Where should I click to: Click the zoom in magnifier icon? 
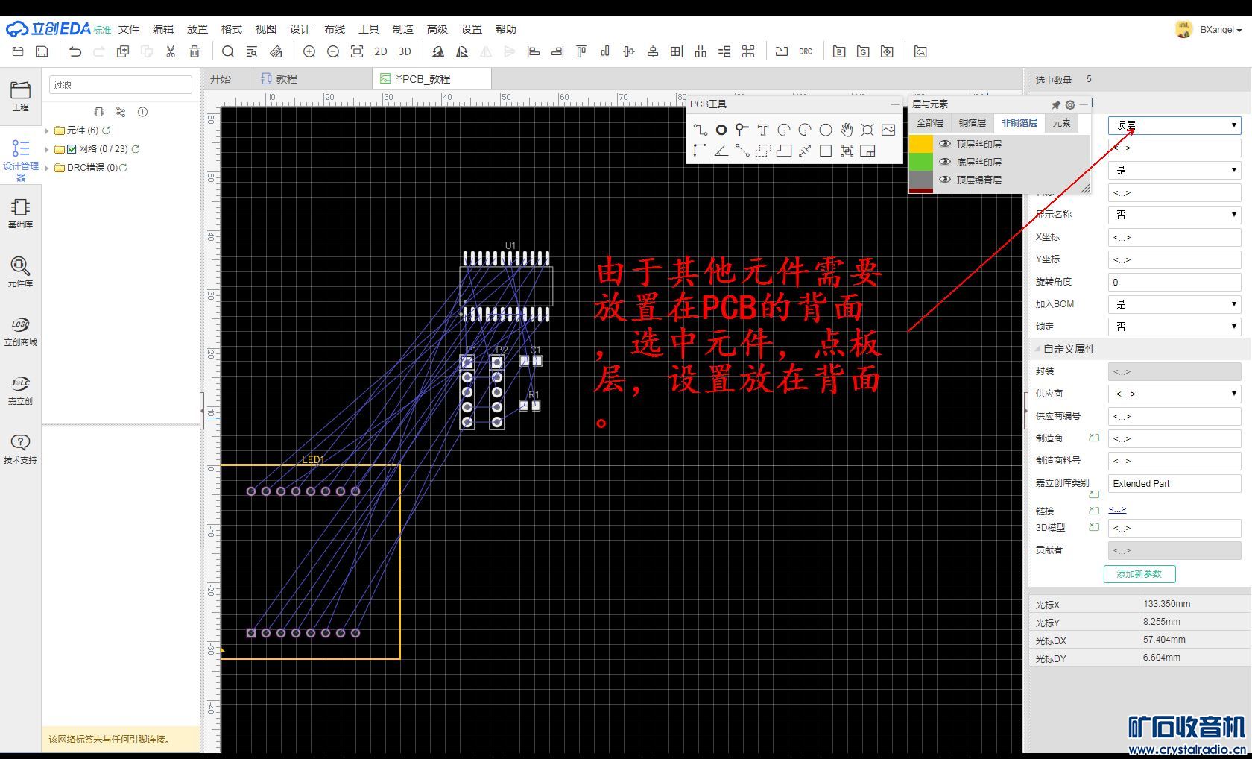pos(309,51)
